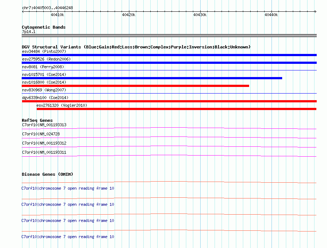Screen dimensions: 327x248
Task: Click the red bar under esv2761320
Action: [176, 109]
